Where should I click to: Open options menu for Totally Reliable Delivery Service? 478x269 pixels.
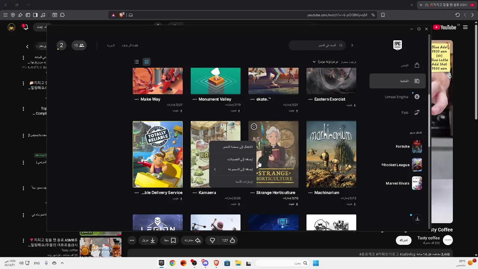click(137, 193)
